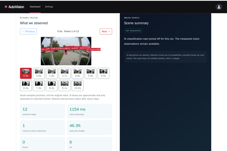Select the 0.0s frame thumbnail
The width and height of the screenshot is (227, 151).
(x=26, y=73)
